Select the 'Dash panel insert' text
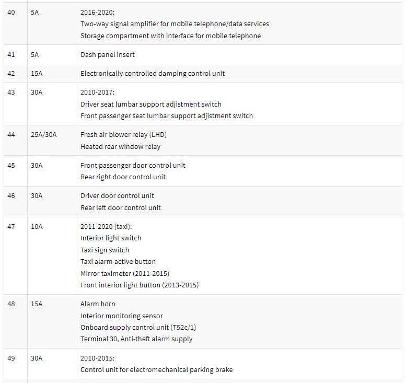 (x=108, y=55)
